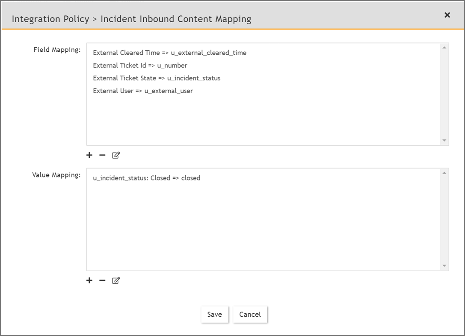Select the External User mapping entry

coord(143,91)
